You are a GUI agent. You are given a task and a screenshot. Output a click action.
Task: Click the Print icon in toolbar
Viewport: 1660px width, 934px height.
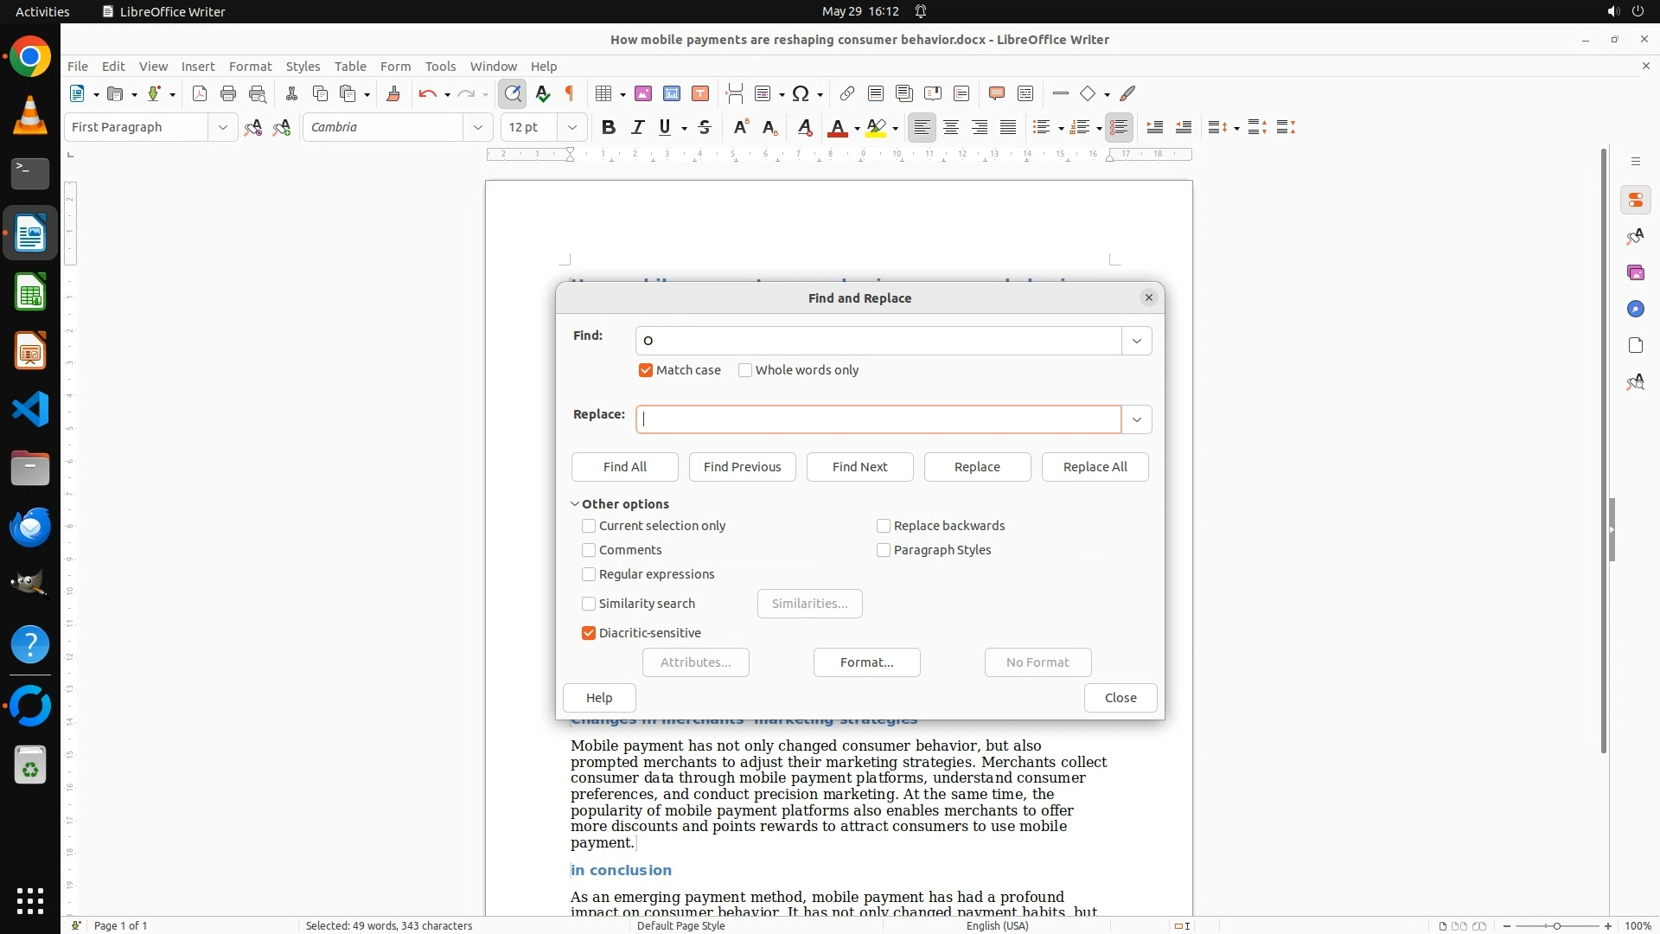(x=228, y=93)
